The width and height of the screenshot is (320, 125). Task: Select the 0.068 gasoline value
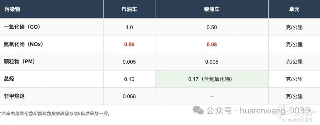click(x=129, y=96)
